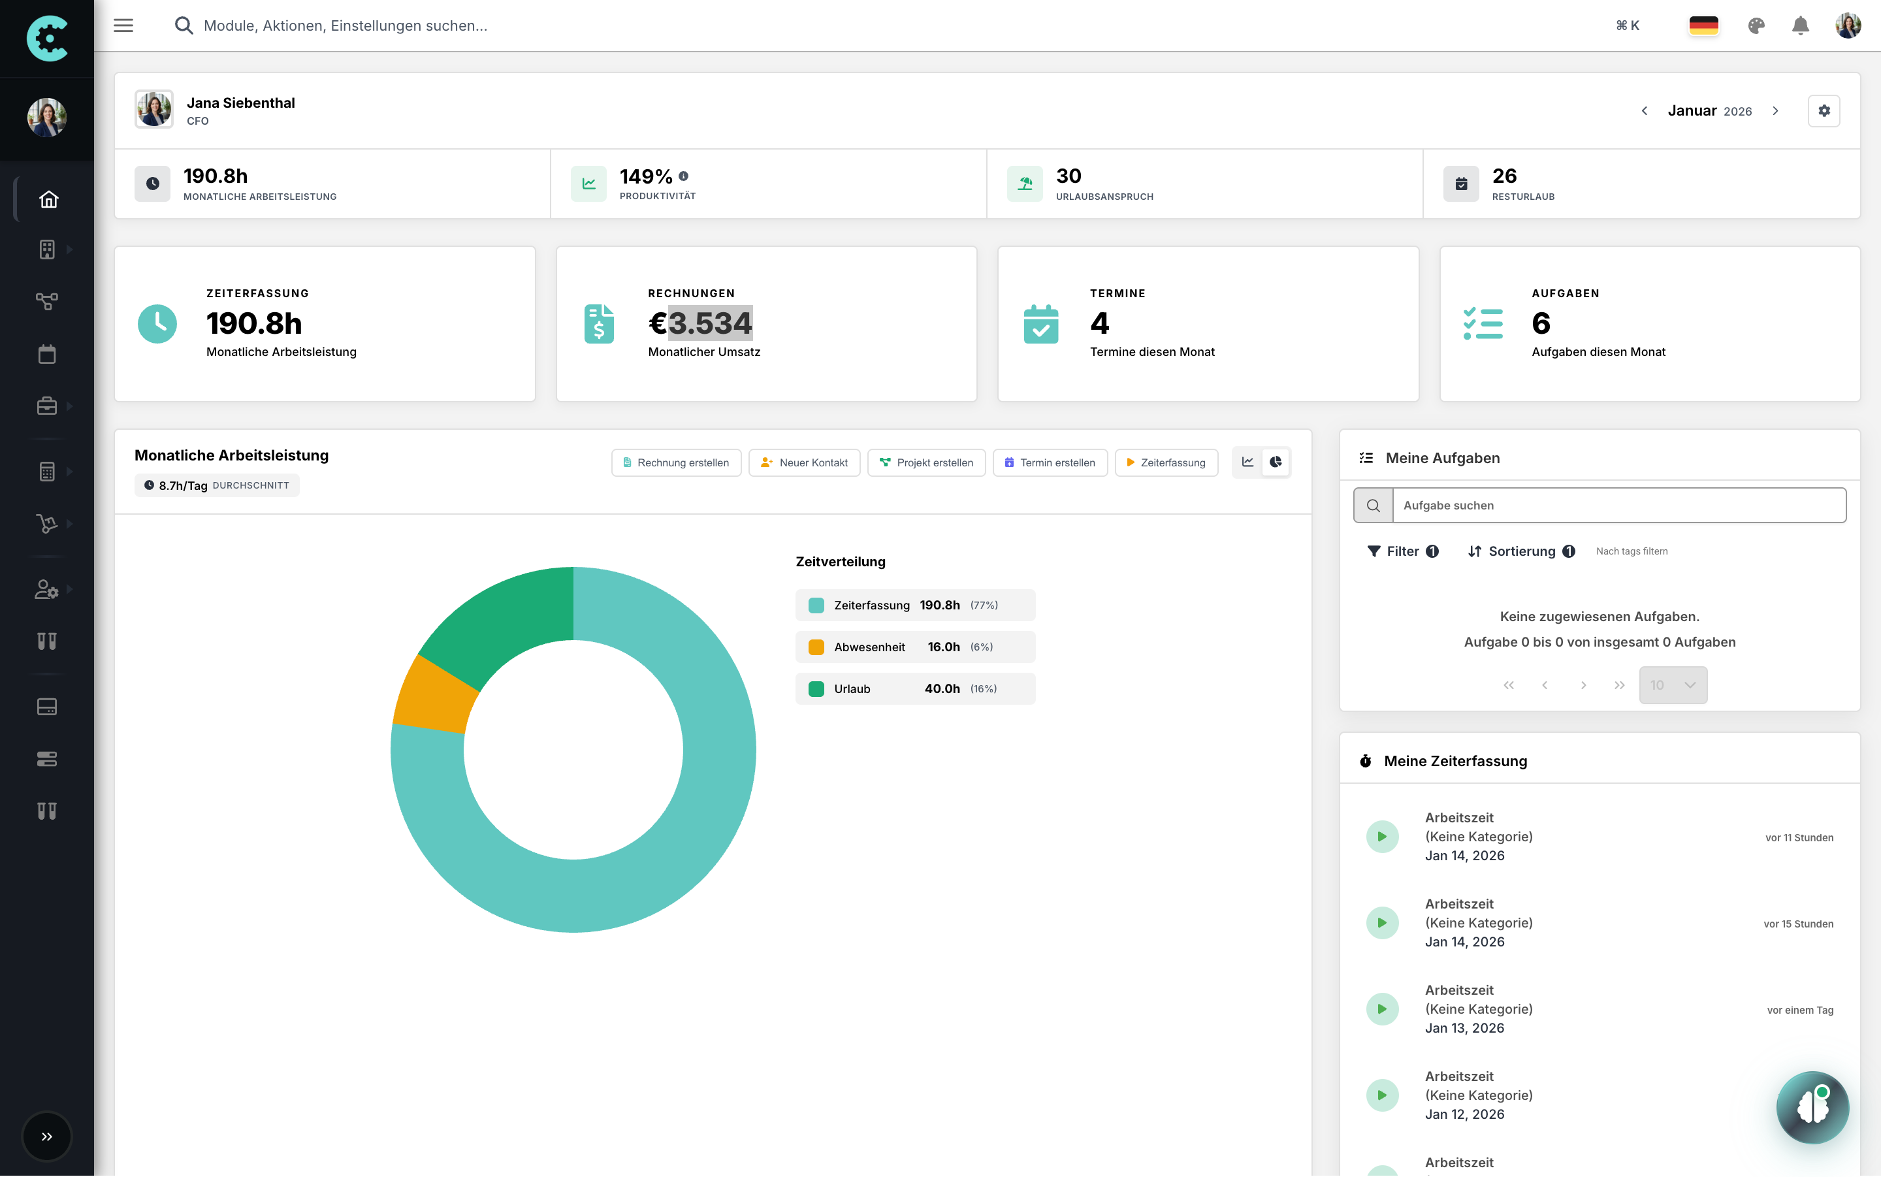Viewport: 1881px width, 1177px height.
Task: Open the theme palette picker in the top bar
Action: coord(1756,25)
